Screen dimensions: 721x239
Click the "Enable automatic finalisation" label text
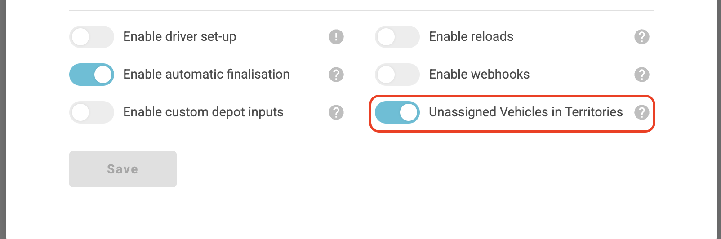(206, 75)
